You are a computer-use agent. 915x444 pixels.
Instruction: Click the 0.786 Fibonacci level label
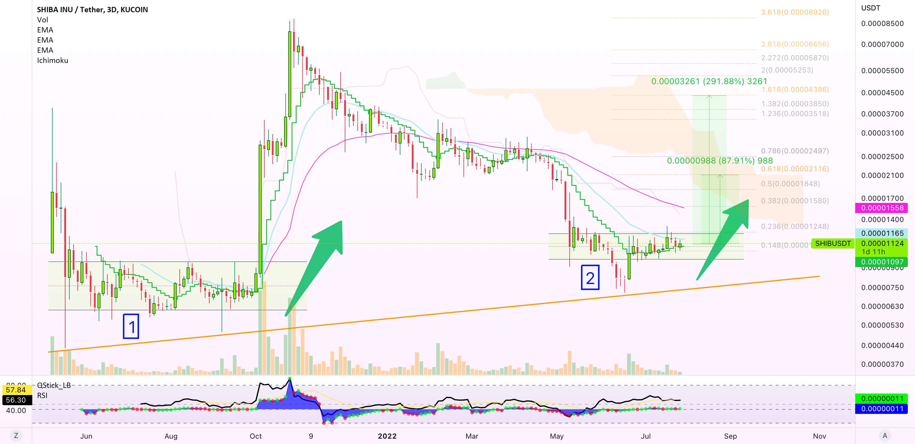[x=794, y=151]
